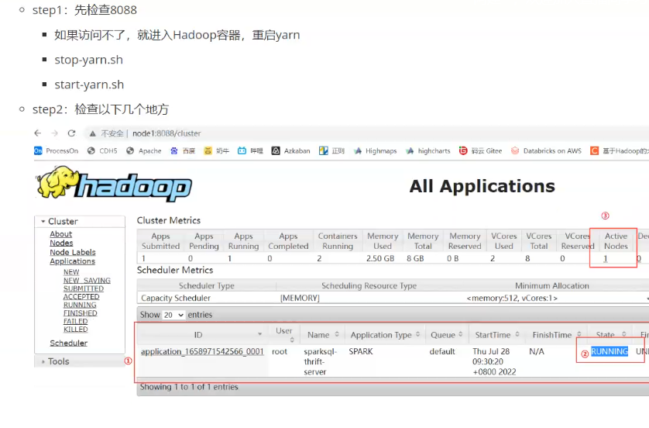
Task: Click the [MEMORY] resource type cell
Action: coord(300,298)
